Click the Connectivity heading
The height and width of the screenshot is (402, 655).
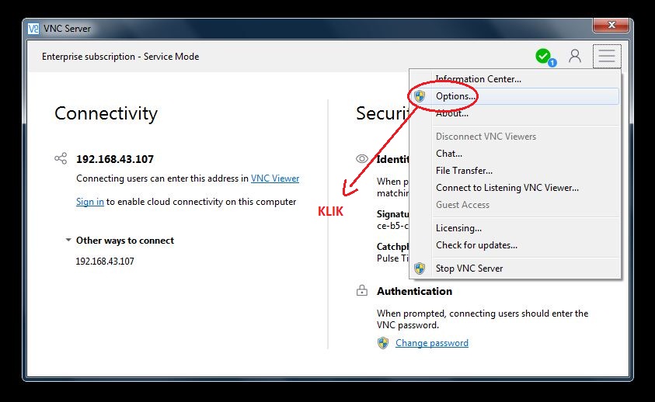(106, 113)
